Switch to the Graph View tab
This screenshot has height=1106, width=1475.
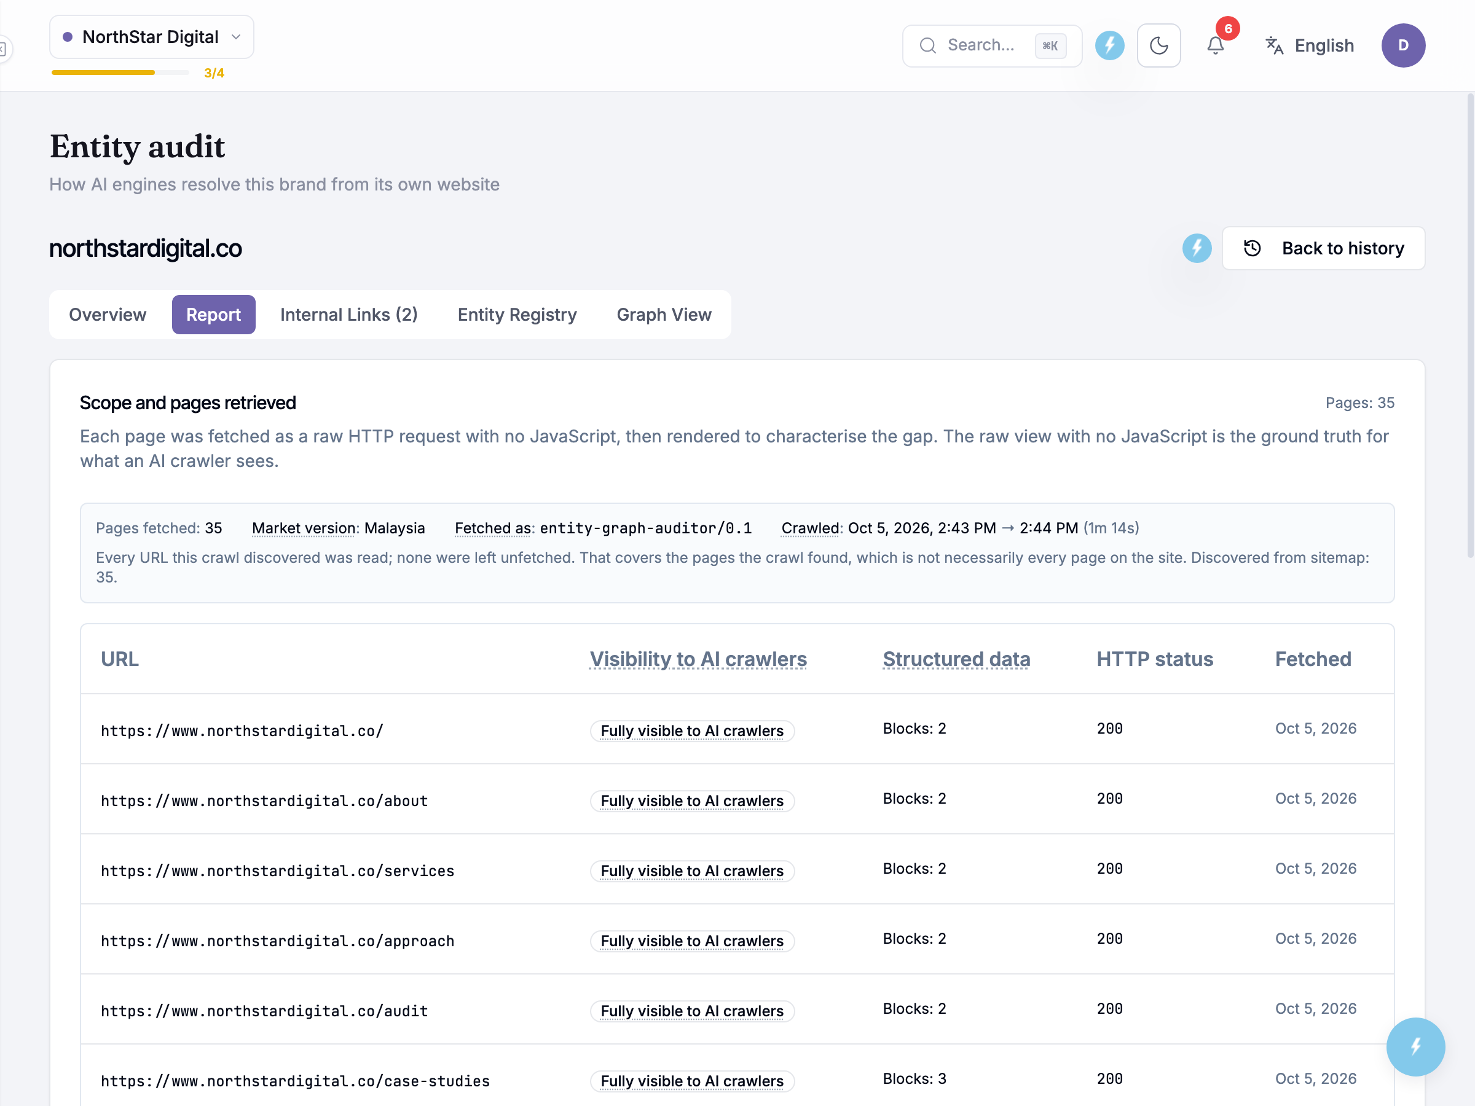[664, 315]
